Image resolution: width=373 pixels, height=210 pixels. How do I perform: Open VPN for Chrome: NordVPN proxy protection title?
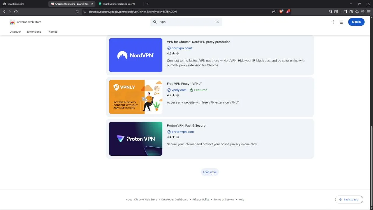pyautogui.click(x=198, y=42)
